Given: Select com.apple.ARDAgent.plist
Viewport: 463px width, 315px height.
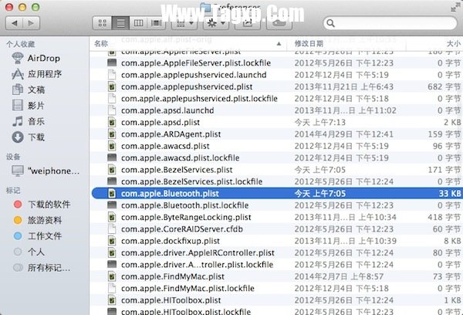Looking at the screenshot, I should pyautogui.click(x=171, y=134).
